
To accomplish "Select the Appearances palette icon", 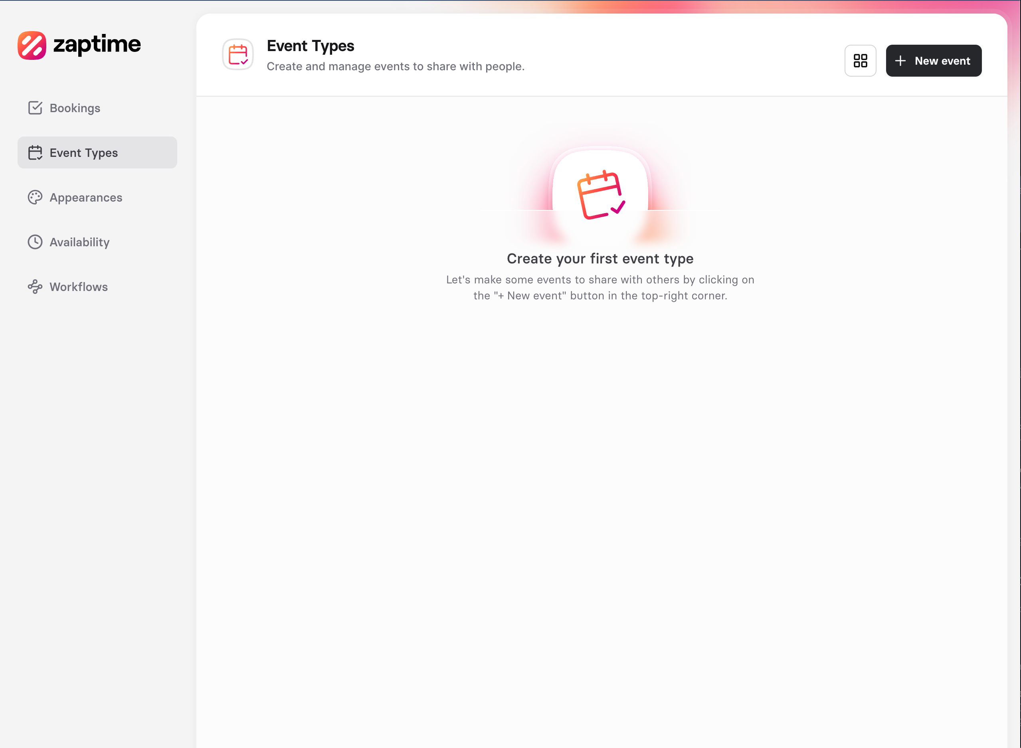I will [x=35, y=197].
